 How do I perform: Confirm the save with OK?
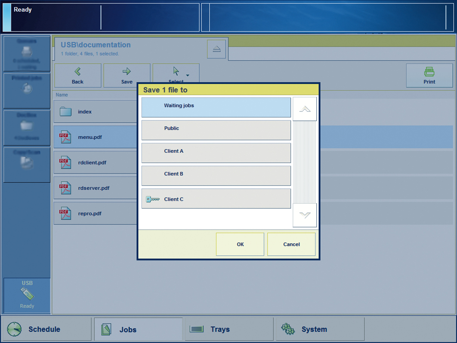240,244
